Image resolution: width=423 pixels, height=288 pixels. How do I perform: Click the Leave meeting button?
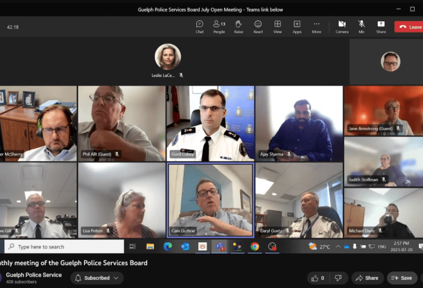point(409,27)
